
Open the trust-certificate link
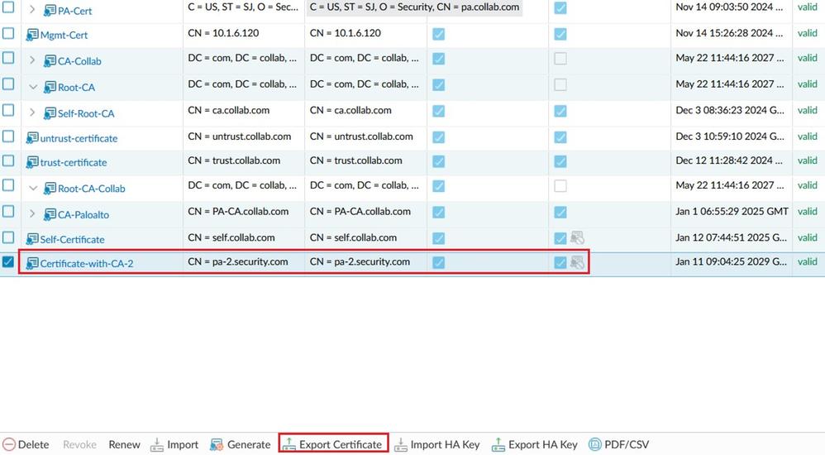(x=73, y=162)
